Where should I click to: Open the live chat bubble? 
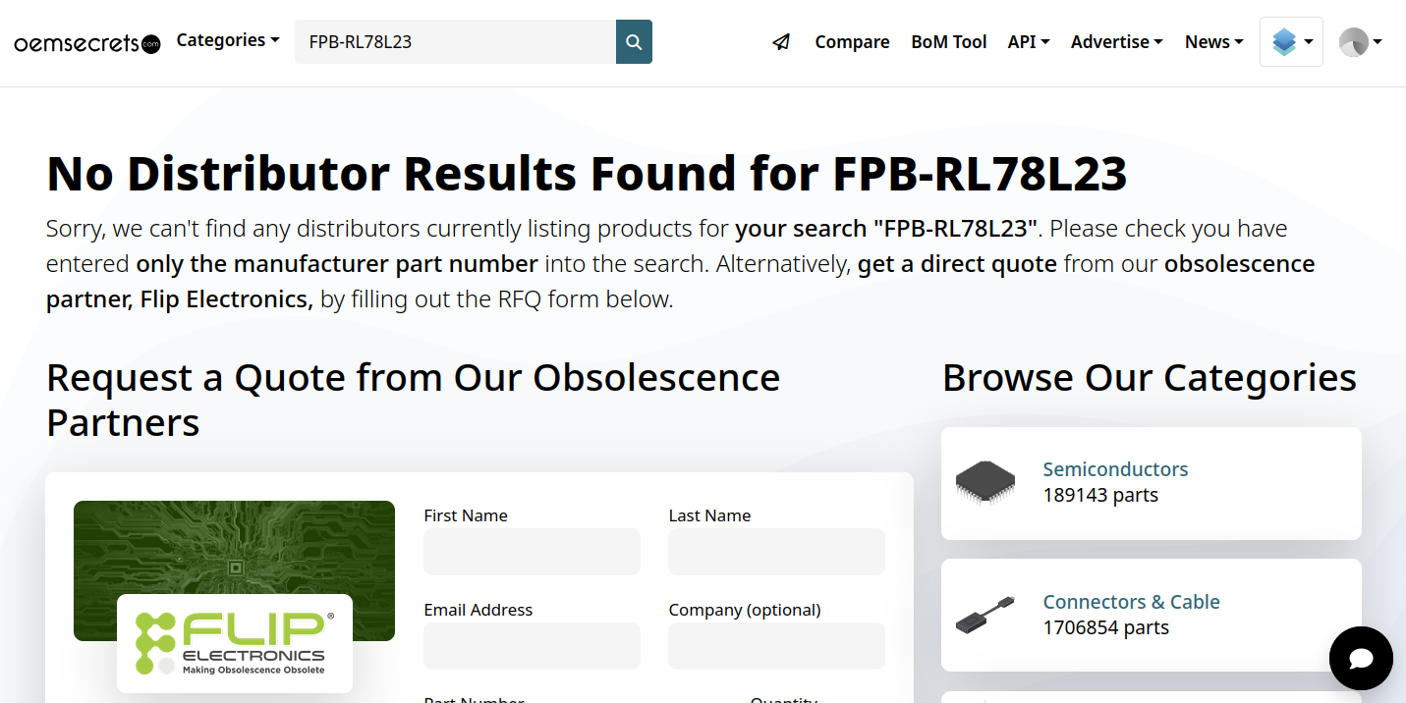point(1361,658)
